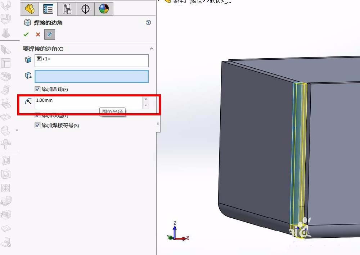Toggle the 添加圆角(F) checkbox

(38, 89)
